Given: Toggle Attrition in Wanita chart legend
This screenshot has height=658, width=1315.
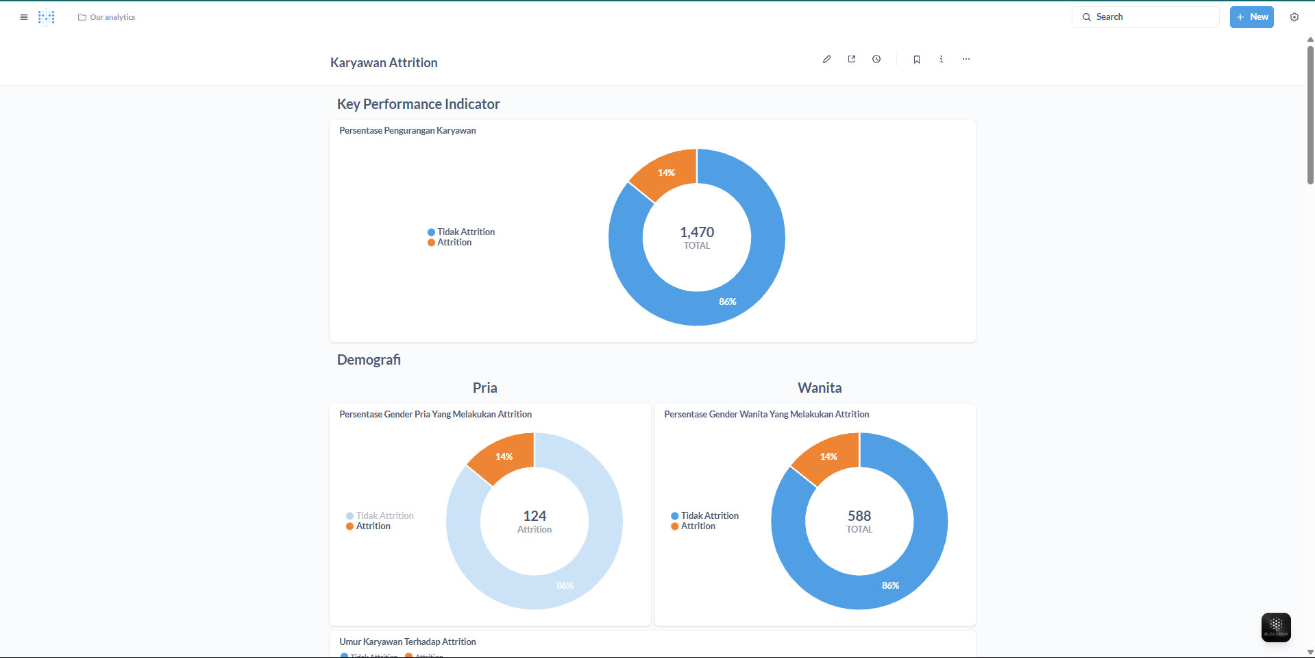Looking at the screenshot, I should 698,526.
